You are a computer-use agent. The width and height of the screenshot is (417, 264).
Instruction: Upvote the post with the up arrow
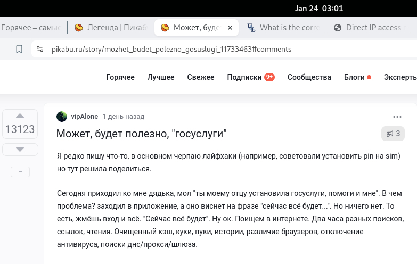[x=20, y=115]
